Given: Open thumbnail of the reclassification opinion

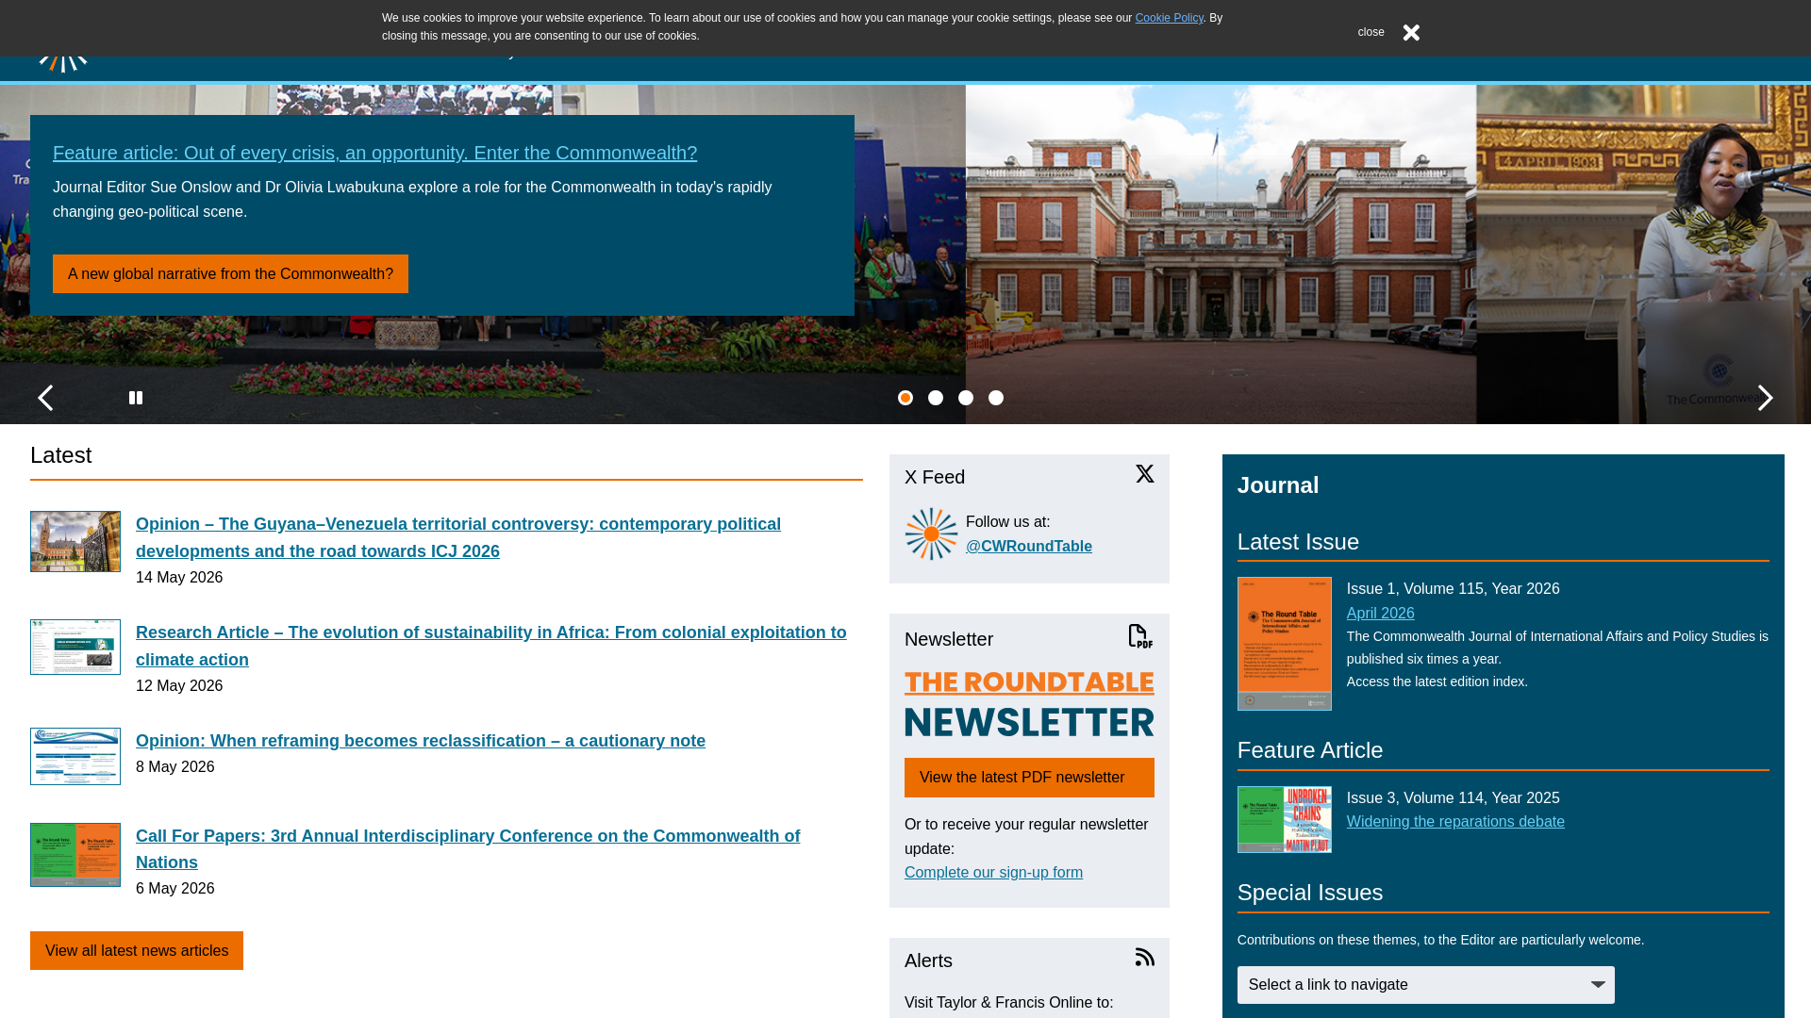Looking at the screenshot, I should [75, 756].
